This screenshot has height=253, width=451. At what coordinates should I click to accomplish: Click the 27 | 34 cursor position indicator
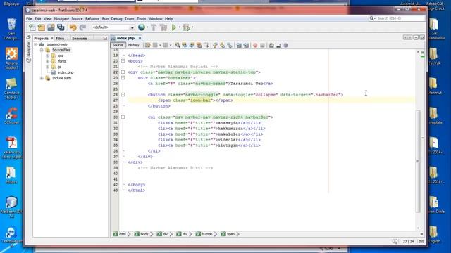[x=409, y=242]
